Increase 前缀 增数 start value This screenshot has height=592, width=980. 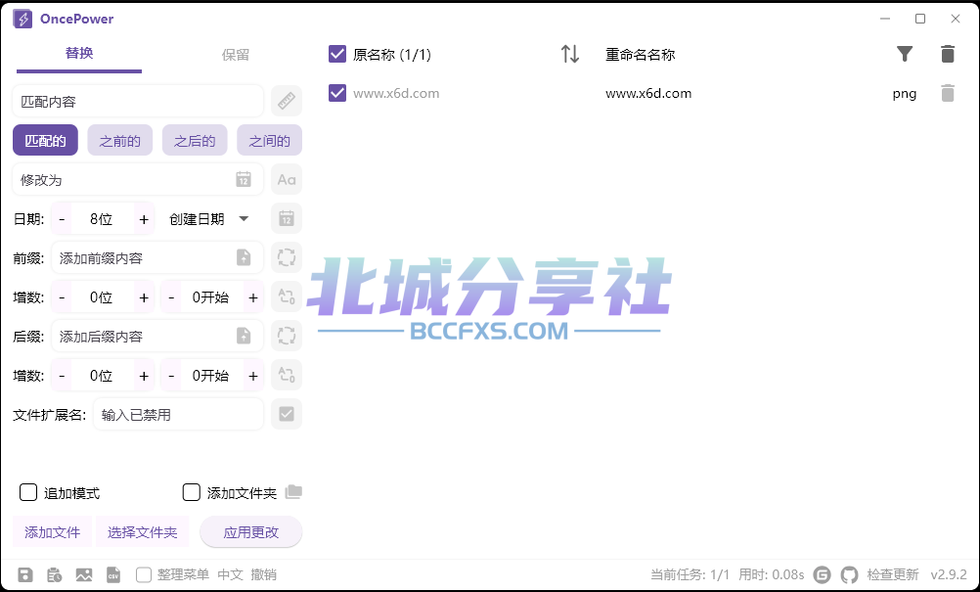[253, 296]
